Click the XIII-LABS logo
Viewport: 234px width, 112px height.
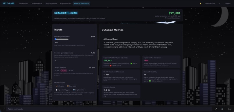coord(8,3)
